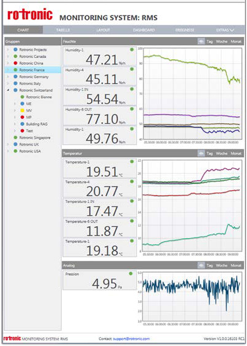Expand the Rotronic Canada group arrow
Screen dimensions: 247x346
coord(8,57)
